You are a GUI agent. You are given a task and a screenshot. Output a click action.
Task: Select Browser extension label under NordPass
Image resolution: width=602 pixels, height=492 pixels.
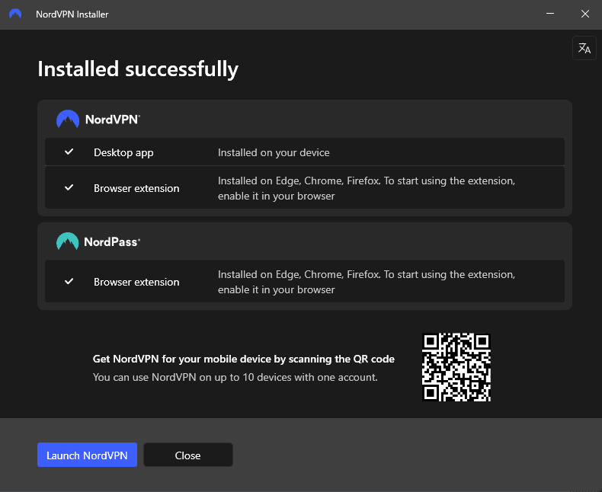coord(136,282)
